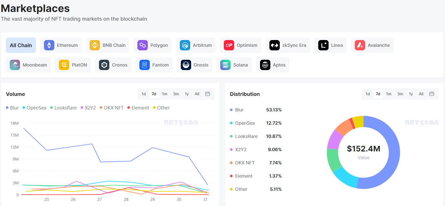Set Volume range to 1m

(165, 94)
